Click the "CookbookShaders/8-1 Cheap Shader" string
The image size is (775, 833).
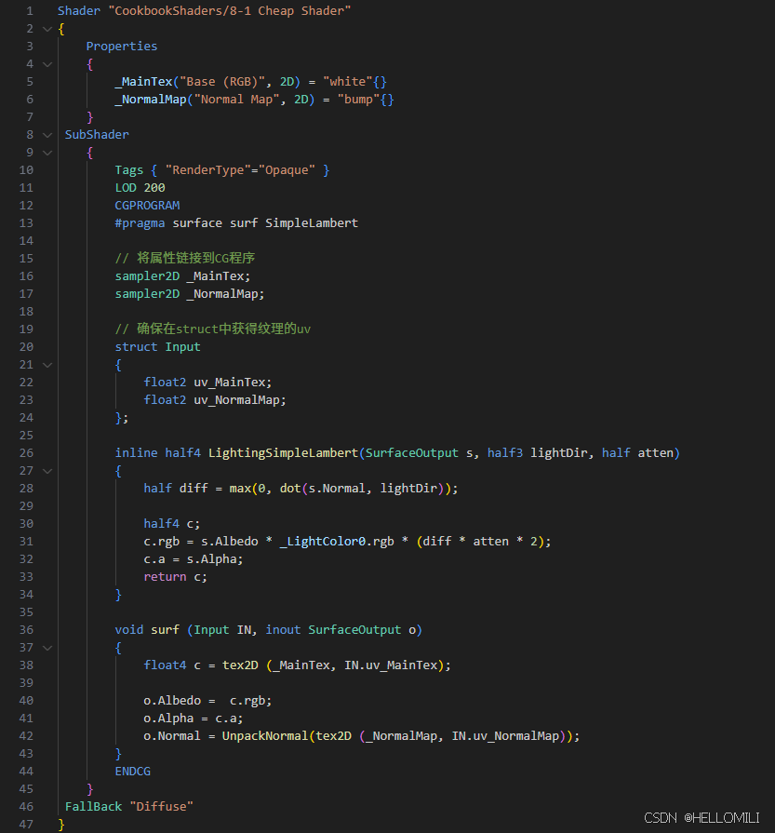pyautogui.click(x=230, y=11)
